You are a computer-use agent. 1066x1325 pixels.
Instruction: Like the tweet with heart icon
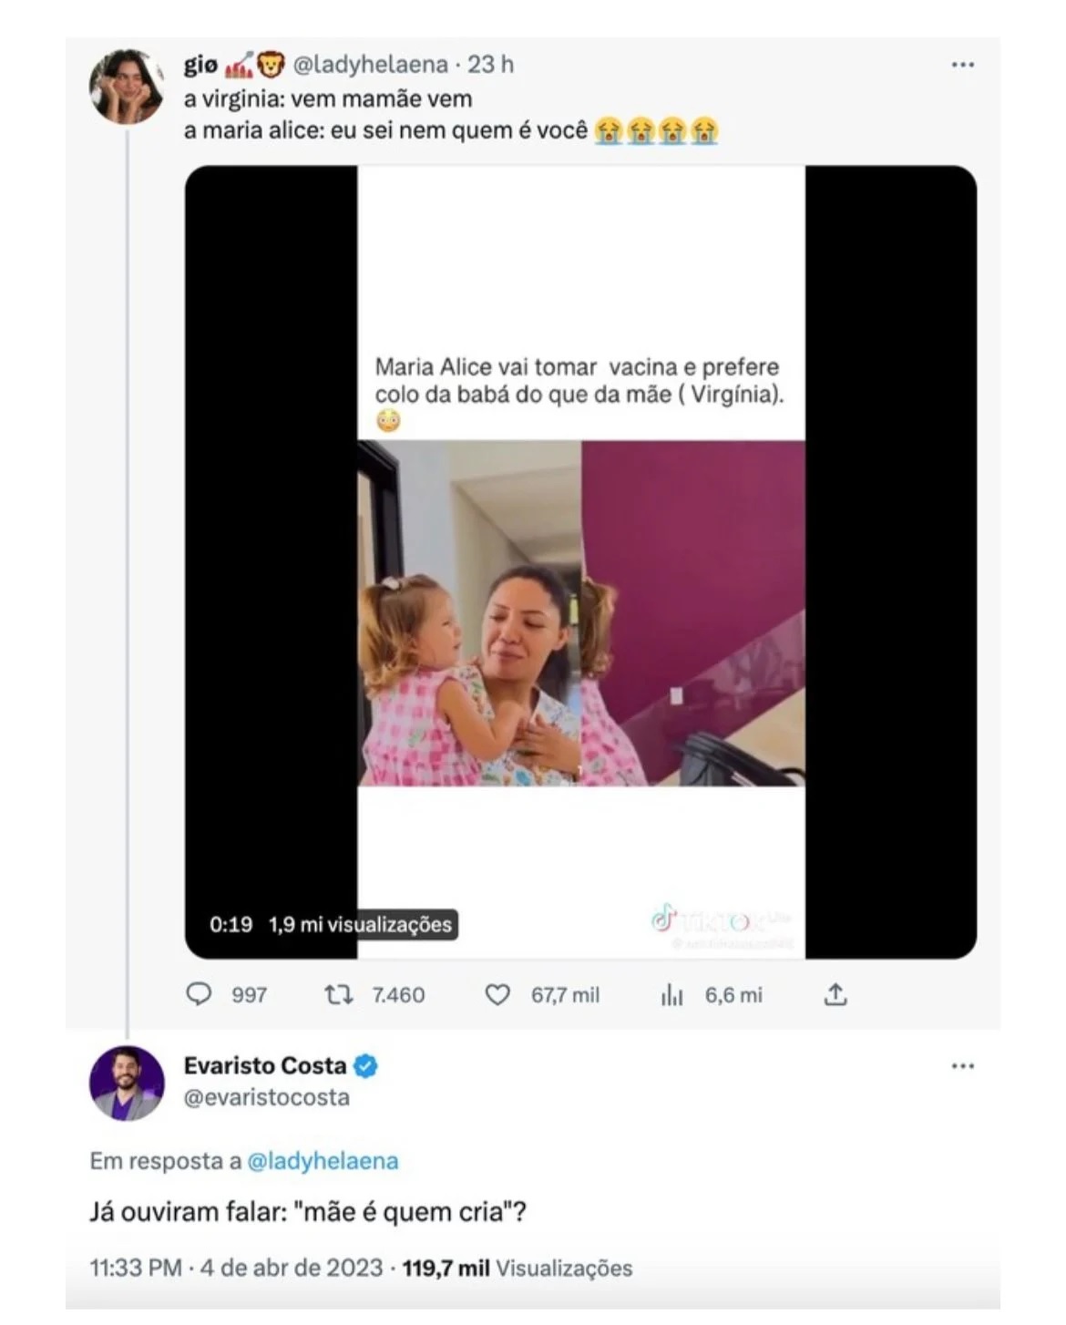[497, 994]
